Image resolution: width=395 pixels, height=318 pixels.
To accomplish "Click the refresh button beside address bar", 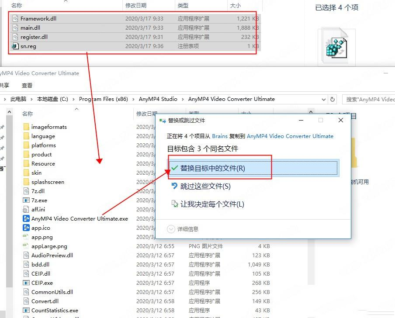I will [333, 99].
